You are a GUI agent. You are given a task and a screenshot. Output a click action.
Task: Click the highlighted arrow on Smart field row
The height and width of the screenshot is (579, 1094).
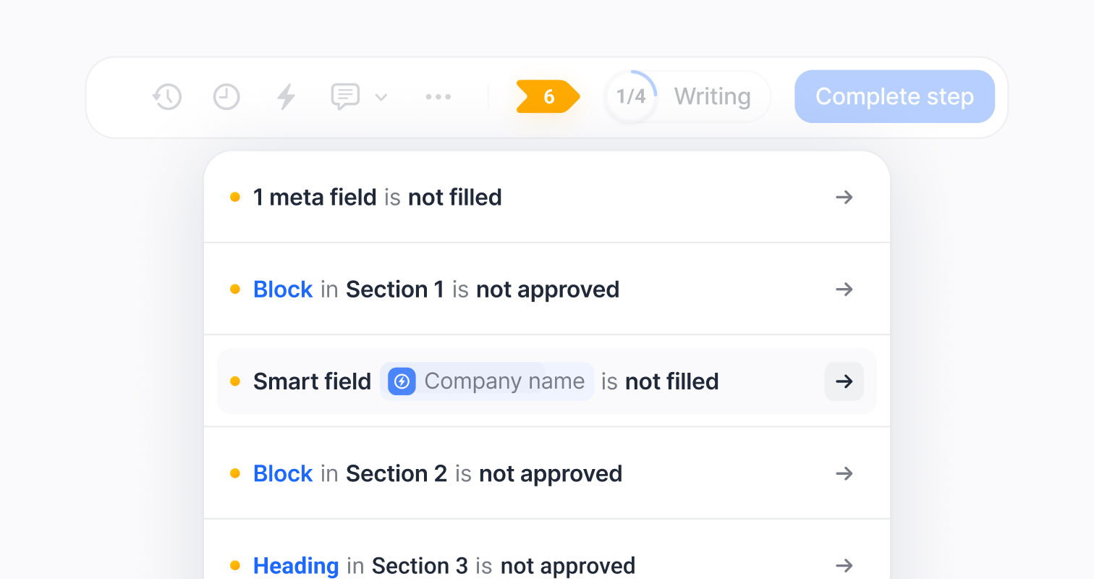844,381
